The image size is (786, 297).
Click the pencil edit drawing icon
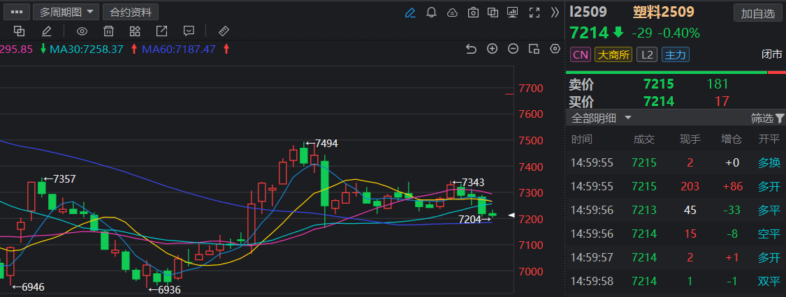[x=47, y=31]
